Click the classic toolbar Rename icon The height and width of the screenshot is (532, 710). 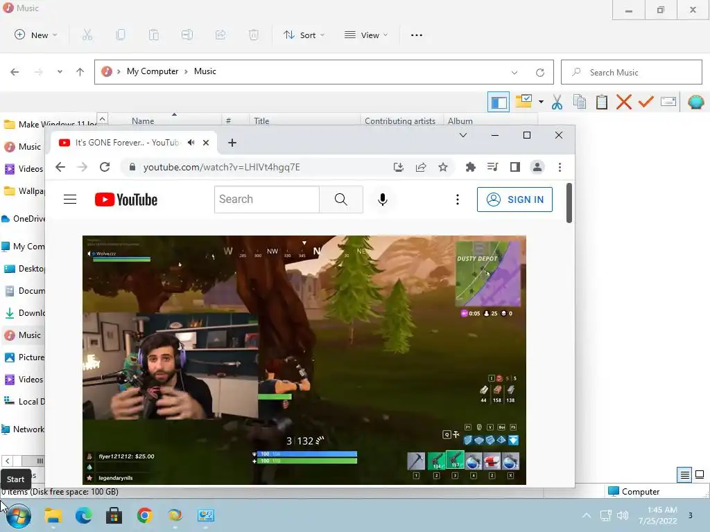(x=668, y=102)
